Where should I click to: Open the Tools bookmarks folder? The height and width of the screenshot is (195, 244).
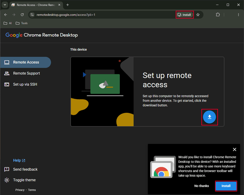(21, 23)
